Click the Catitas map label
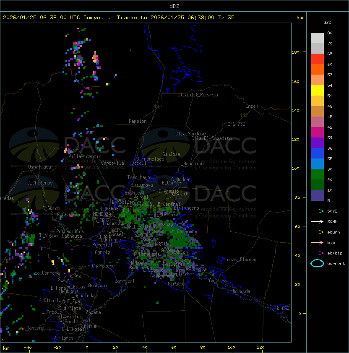349x353 pixels. tap(218, 281)
